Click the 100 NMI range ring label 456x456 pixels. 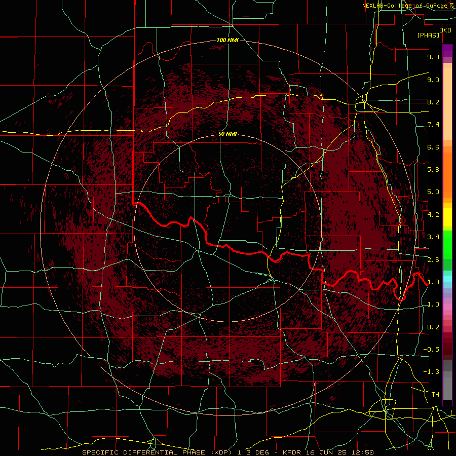(x=227, y=40)
